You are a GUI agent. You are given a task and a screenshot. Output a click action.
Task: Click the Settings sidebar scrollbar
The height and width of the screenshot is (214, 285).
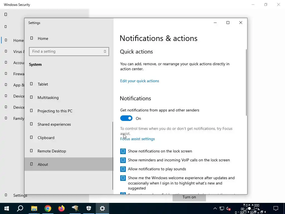click(x=112, y=156)
